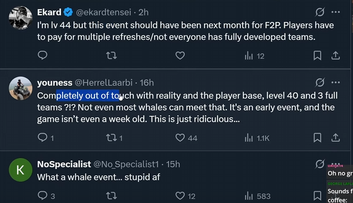The image size is (353, 203).
Task: View analytics showing 1.1K views
Action: 257,138
